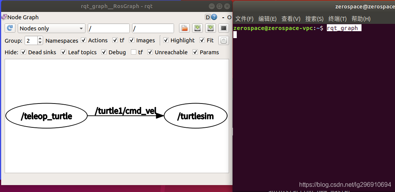The width and height of the screenshot is (395, 192).
Task: Select the /teleop_turtle node
Action: 47,116
